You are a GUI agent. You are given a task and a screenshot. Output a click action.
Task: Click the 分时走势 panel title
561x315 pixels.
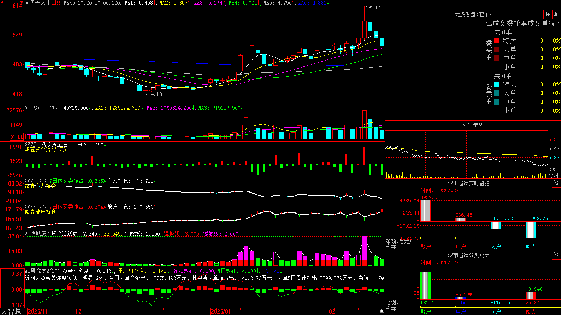(x=473, y=125)
